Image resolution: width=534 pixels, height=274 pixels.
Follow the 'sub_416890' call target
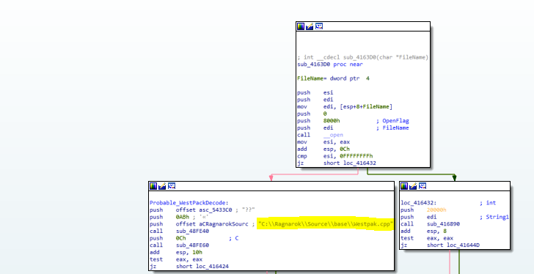(x=443, y=224)
